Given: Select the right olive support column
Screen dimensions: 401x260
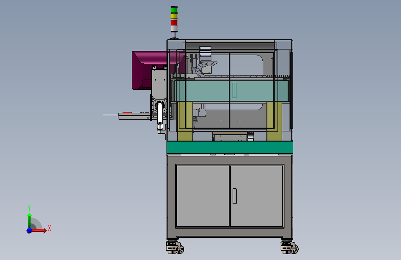Looking at the screenshot, I should pos(274,121).
